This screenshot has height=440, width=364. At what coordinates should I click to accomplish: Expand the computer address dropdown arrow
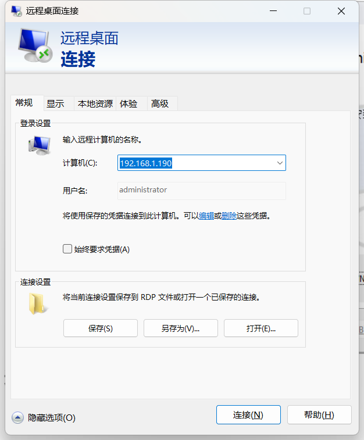pos(280,163)
